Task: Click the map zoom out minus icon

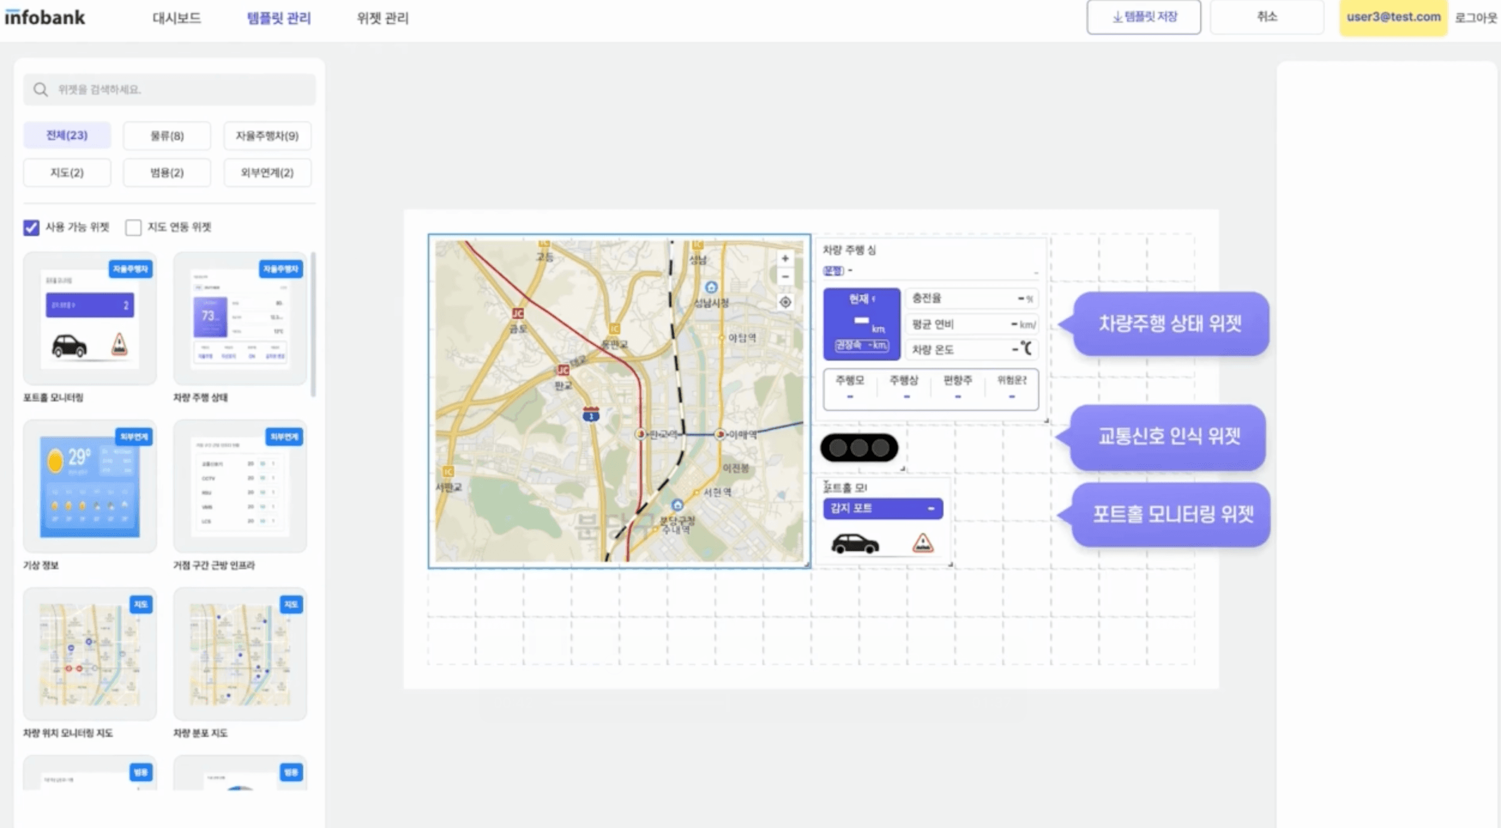Action: tap(785, 277)
